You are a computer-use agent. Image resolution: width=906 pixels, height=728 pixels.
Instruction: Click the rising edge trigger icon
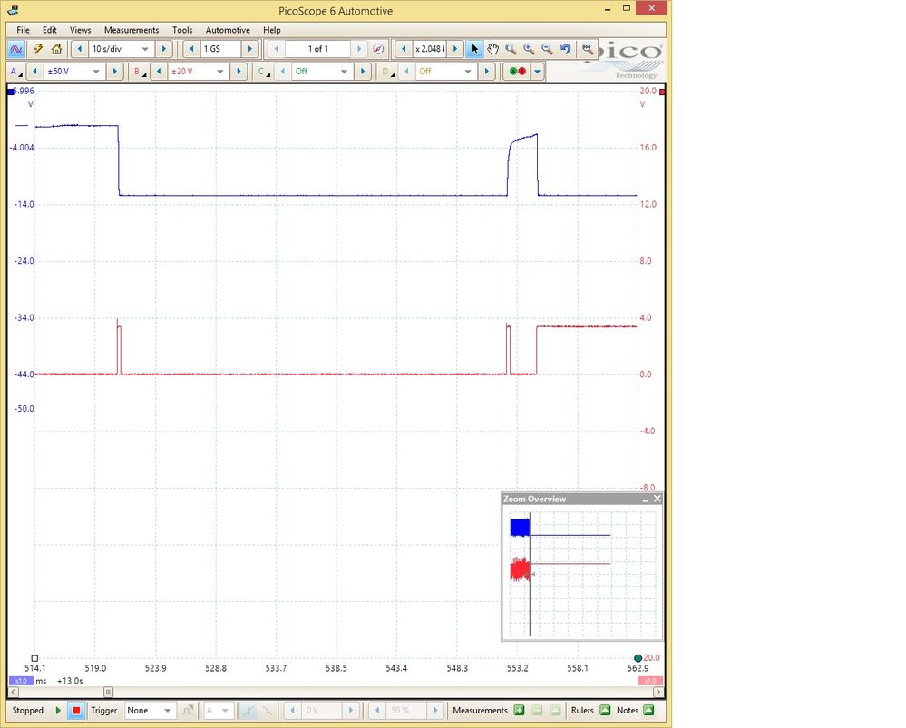pyautogui.click(x=248, y=711)
